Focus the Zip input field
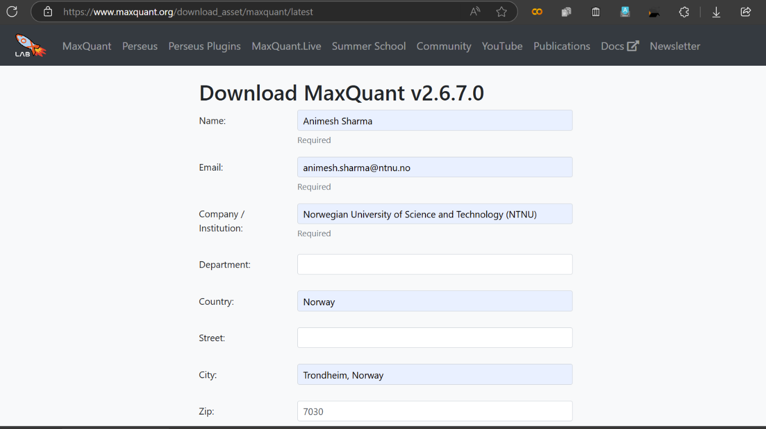Viewport: 766px width, 429px height. coord(435,411)
